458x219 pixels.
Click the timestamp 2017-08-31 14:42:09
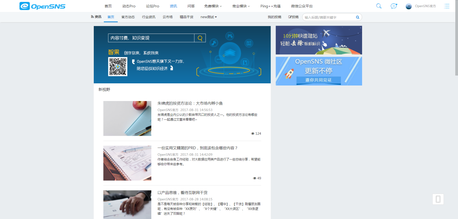pyautogui.click(x=197, y=154)
